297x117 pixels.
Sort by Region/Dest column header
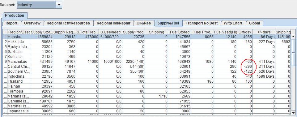click(19, 32)
